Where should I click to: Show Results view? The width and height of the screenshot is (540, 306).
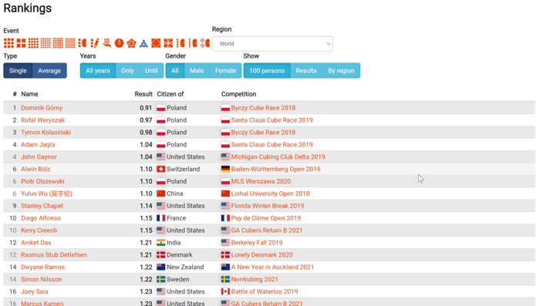point(306,71)
